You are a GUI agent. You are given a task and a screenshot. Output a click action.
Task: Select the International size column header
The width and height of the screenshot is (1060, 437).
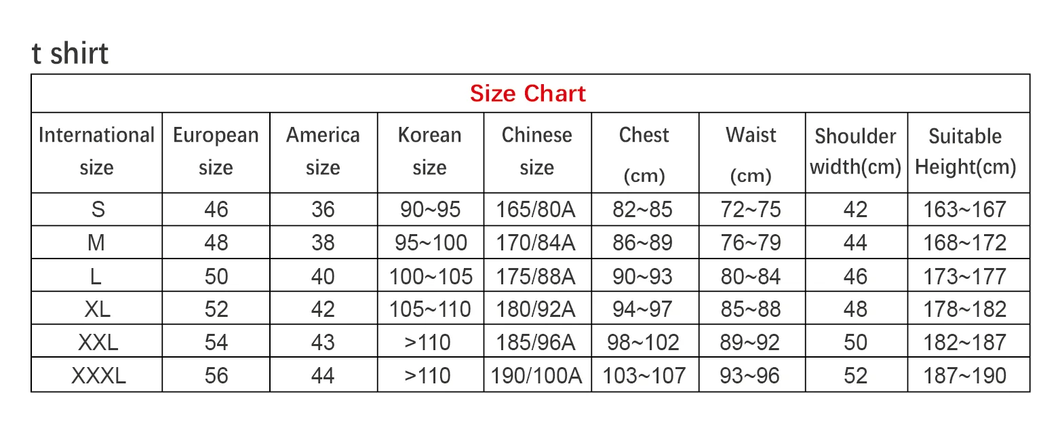point(96,151)
